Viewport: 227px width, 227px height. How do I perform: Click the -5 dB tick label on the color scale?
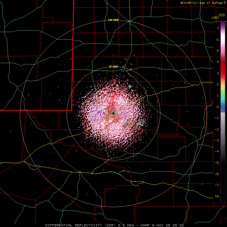coord(217,163)
